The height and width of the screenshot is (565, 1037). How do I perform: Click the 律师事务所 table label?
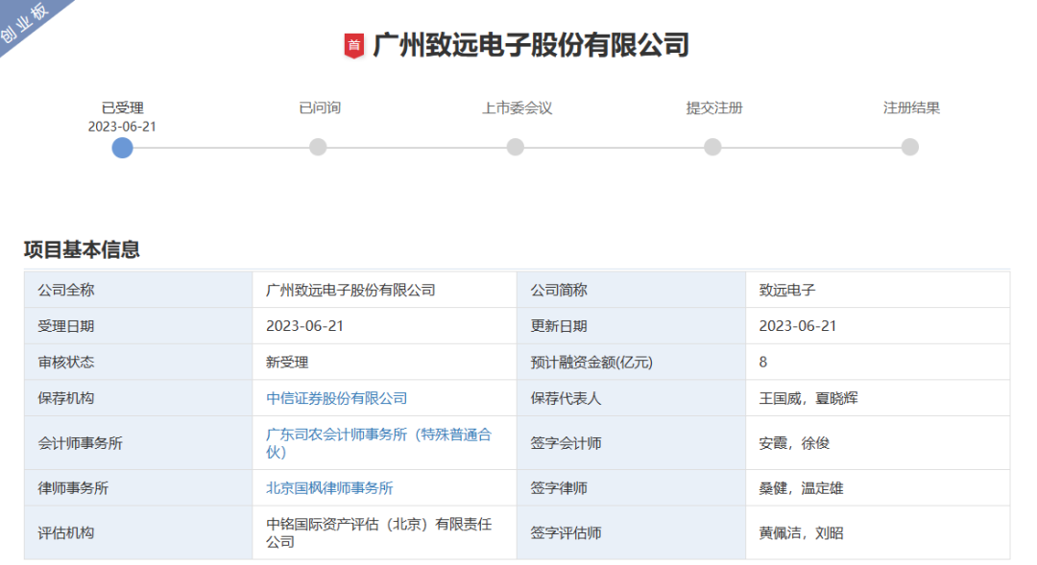[73, 488]
